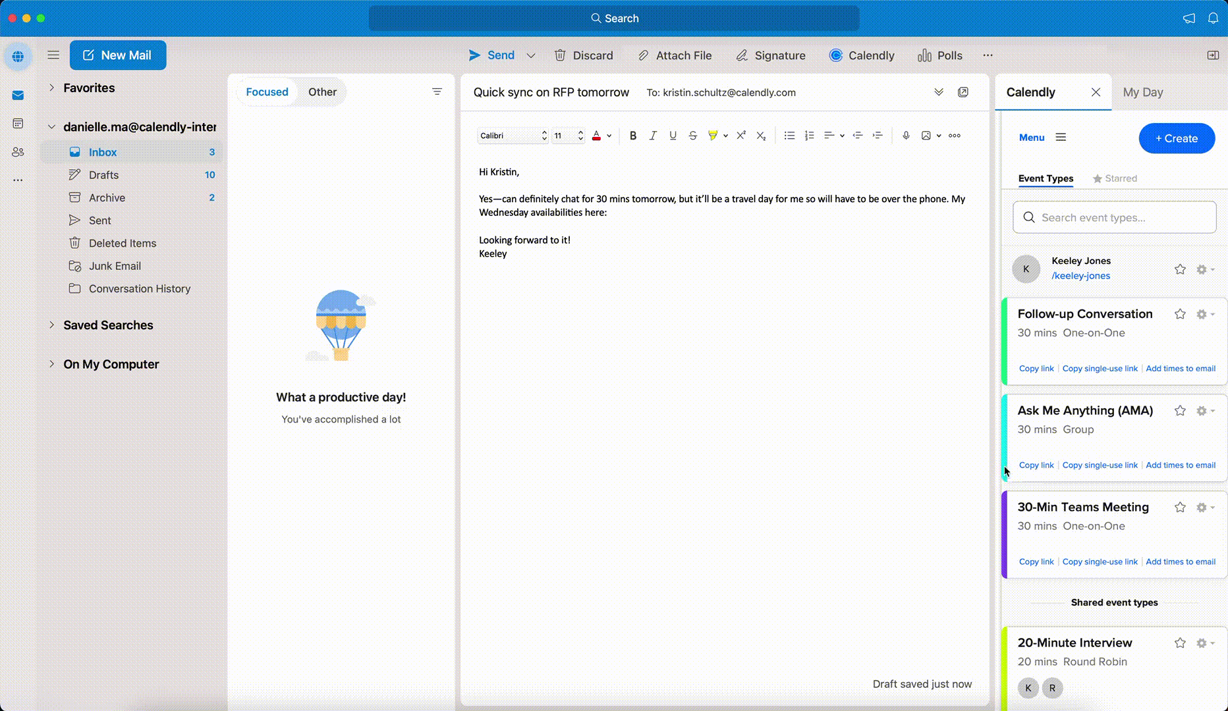The width and height of the screenshot is (1228, 711).
Task: Star the Follow-up Conversation event type
Action: pyautogui.click(x=1180, y=314)
